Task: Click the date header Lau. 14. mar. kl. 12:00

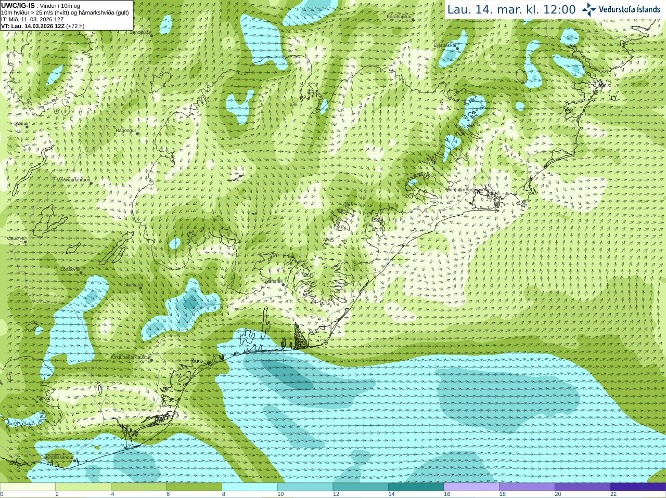Action: [x=511, y=10]
